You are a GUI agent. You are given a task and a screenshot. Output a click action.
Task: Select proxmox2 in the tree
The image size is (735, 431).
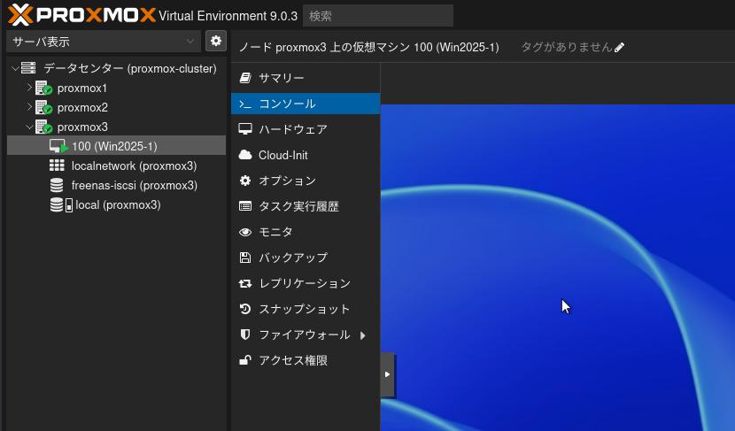point(82,108)
